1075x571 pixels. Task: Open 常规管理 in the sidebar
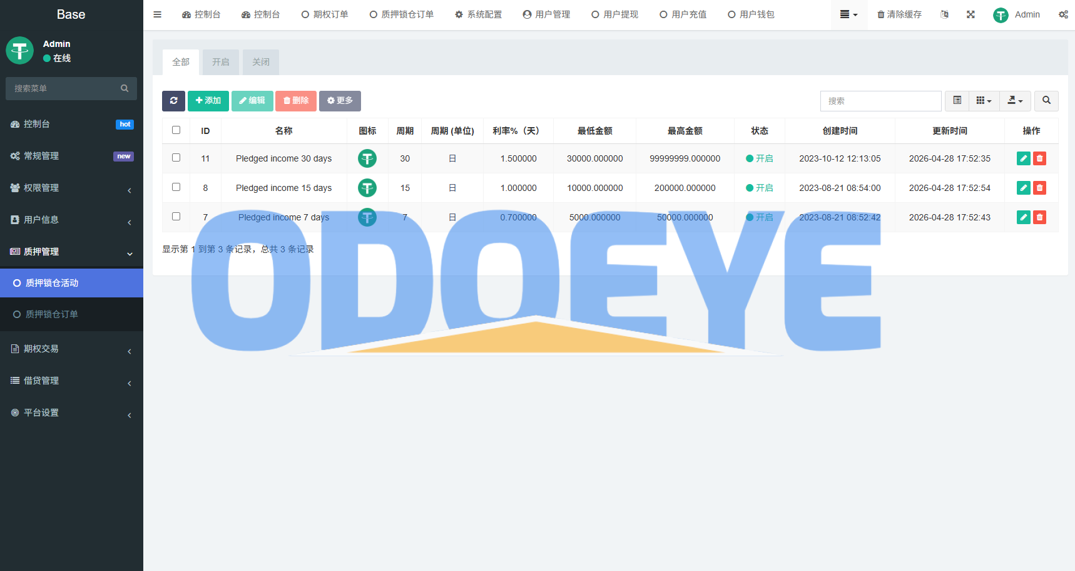click(71, 156)
